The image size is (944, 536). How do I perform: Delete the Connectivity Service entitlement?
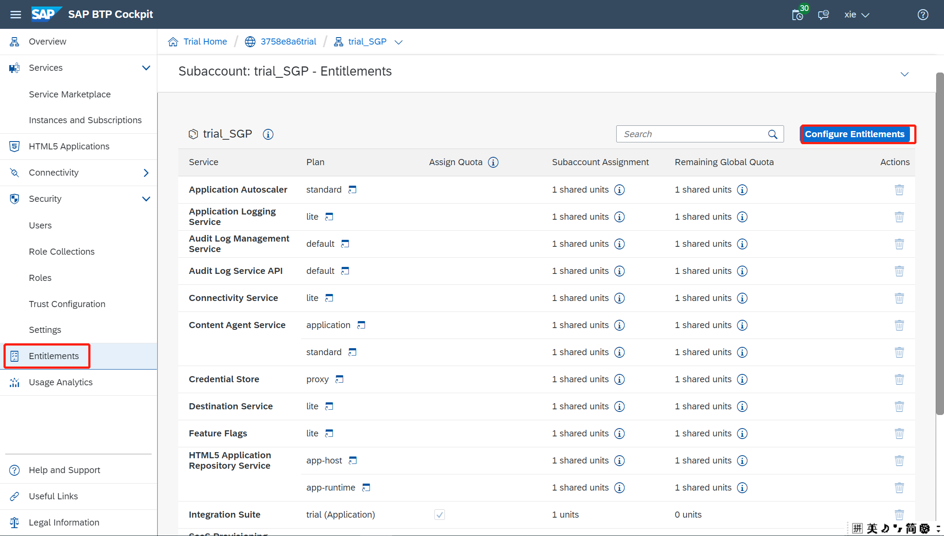[x=899, y=298]
